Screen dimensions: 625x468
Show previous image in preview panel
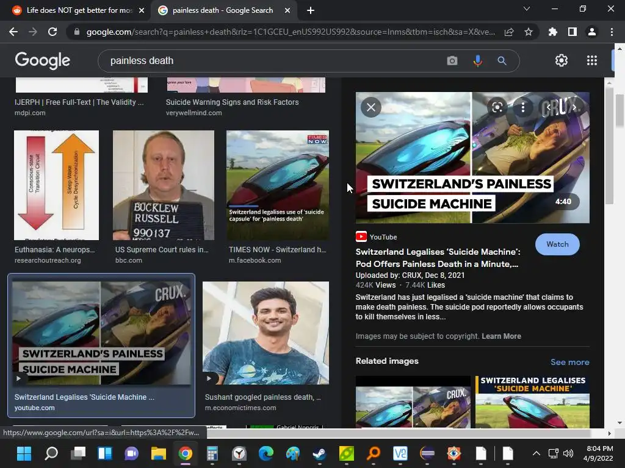pyautogui.click(x=549, y=107)
